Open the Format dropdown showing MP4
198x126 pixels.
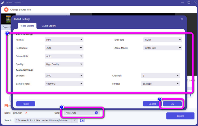tap(64, 40)
